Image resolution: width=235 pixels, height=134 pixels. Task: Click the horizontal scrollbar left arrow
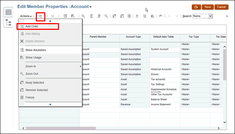pyautogui.click(x=24, y=128)
